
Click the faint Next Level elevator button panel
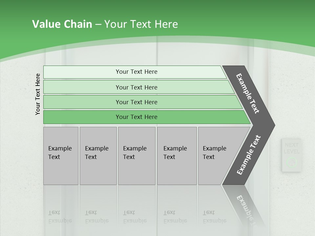pos(292,155)
